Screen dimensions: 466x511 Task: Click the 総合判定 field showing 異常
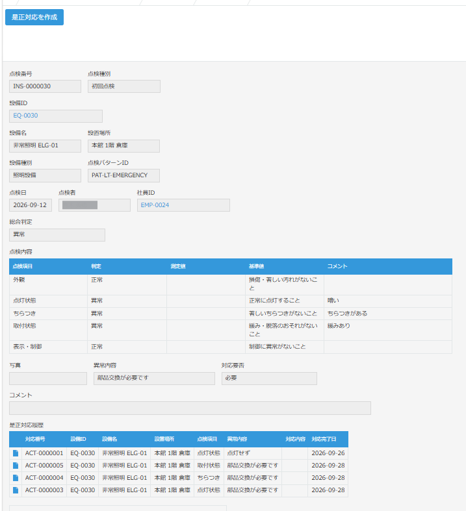pos(57,235)
